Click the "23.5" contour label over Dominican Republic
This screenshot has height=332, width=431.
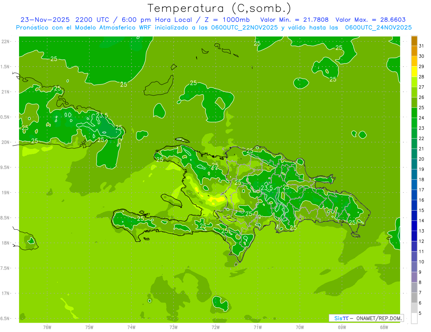tap(267, 188)
